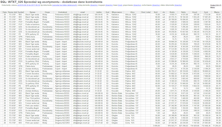Viewport: 222px width, 127px height.
Task: Select brutto value '24 795,57'
Action: tap(173, 71)
